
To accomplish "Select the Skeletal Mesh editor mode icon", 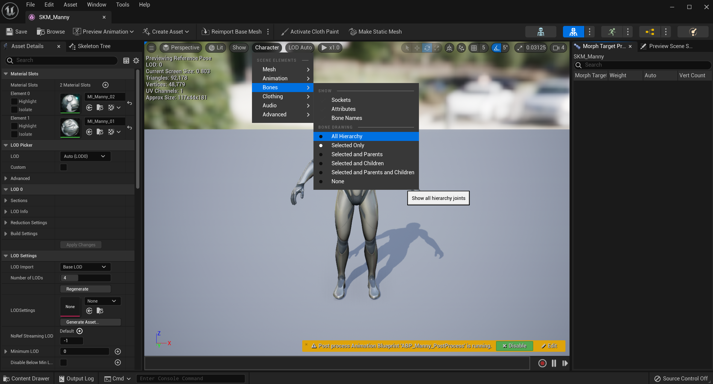I will (573, 32).
